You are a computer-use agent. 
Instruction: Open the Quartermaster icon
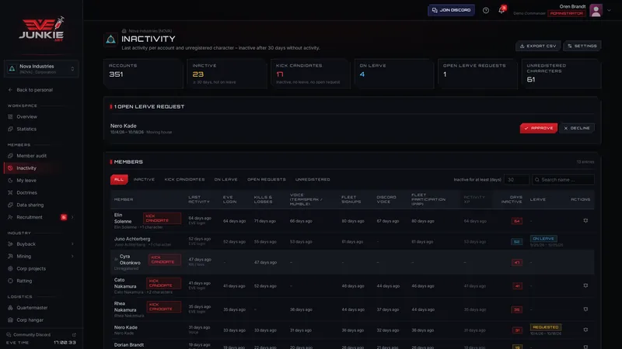point(10,308)
